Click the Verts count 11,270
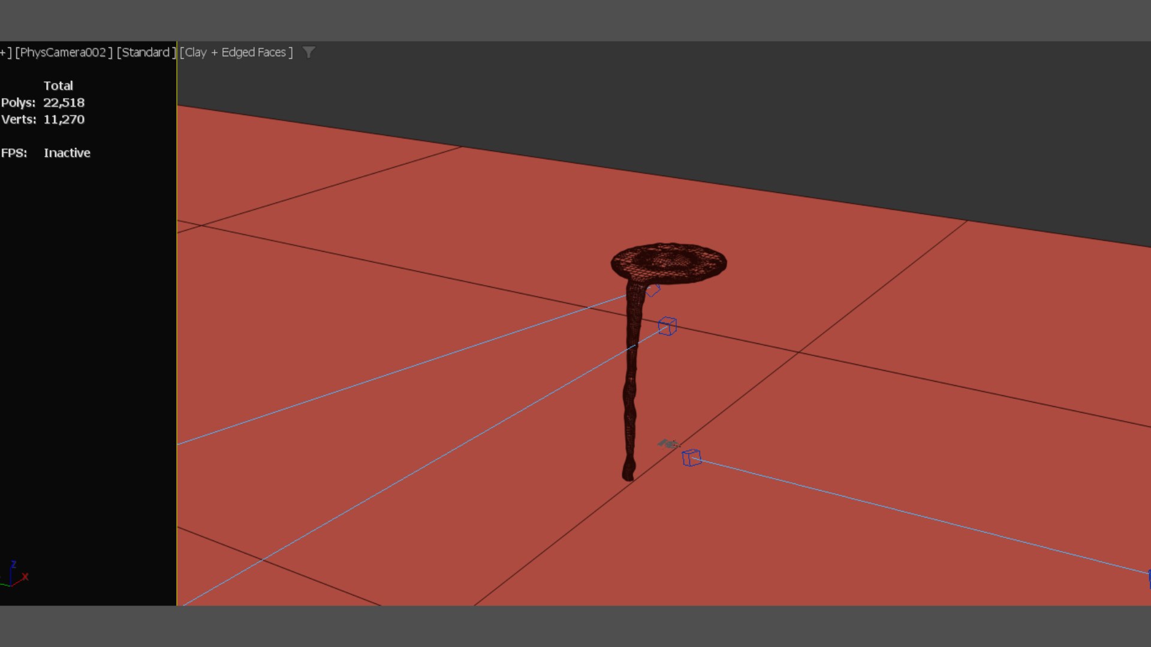This screenshot has height=647, width=1151. (x=64, y=119)
